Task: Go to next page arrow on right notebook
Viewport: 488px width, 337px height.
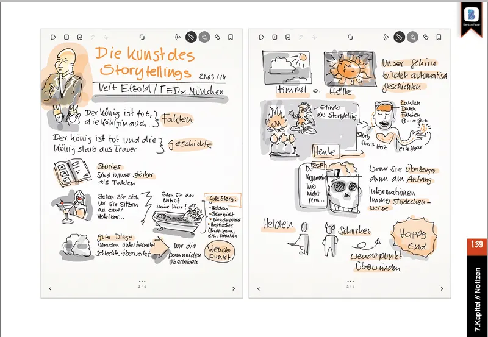Action: click(442, 289)
